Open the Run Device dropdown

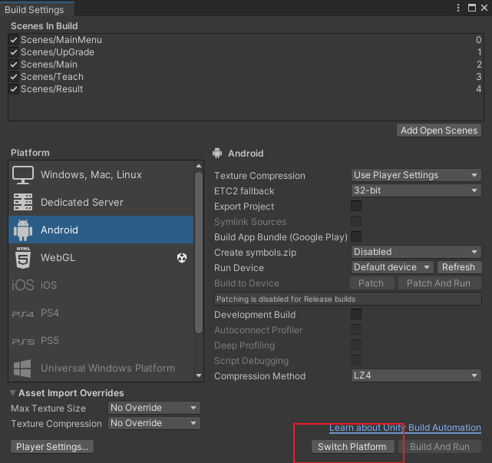pos(392,267)
